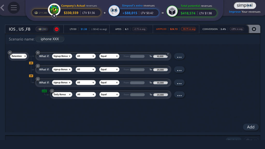Toggle the second orange OR operator

(x=31, y=76)
